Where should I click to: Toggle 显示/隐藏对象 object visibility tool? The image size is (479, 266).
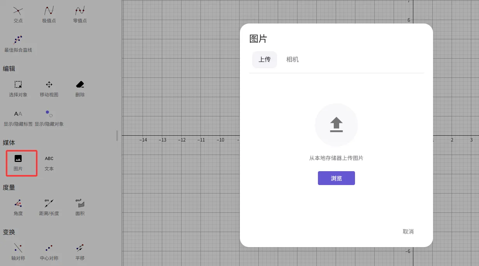[x=49, y=117]
